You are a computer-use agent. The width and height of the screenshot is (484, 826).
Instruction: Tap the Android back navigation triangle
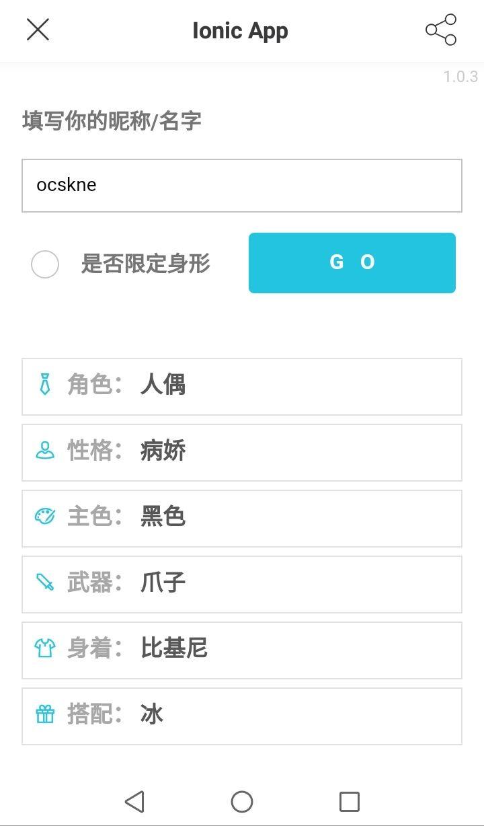(134, 802)
